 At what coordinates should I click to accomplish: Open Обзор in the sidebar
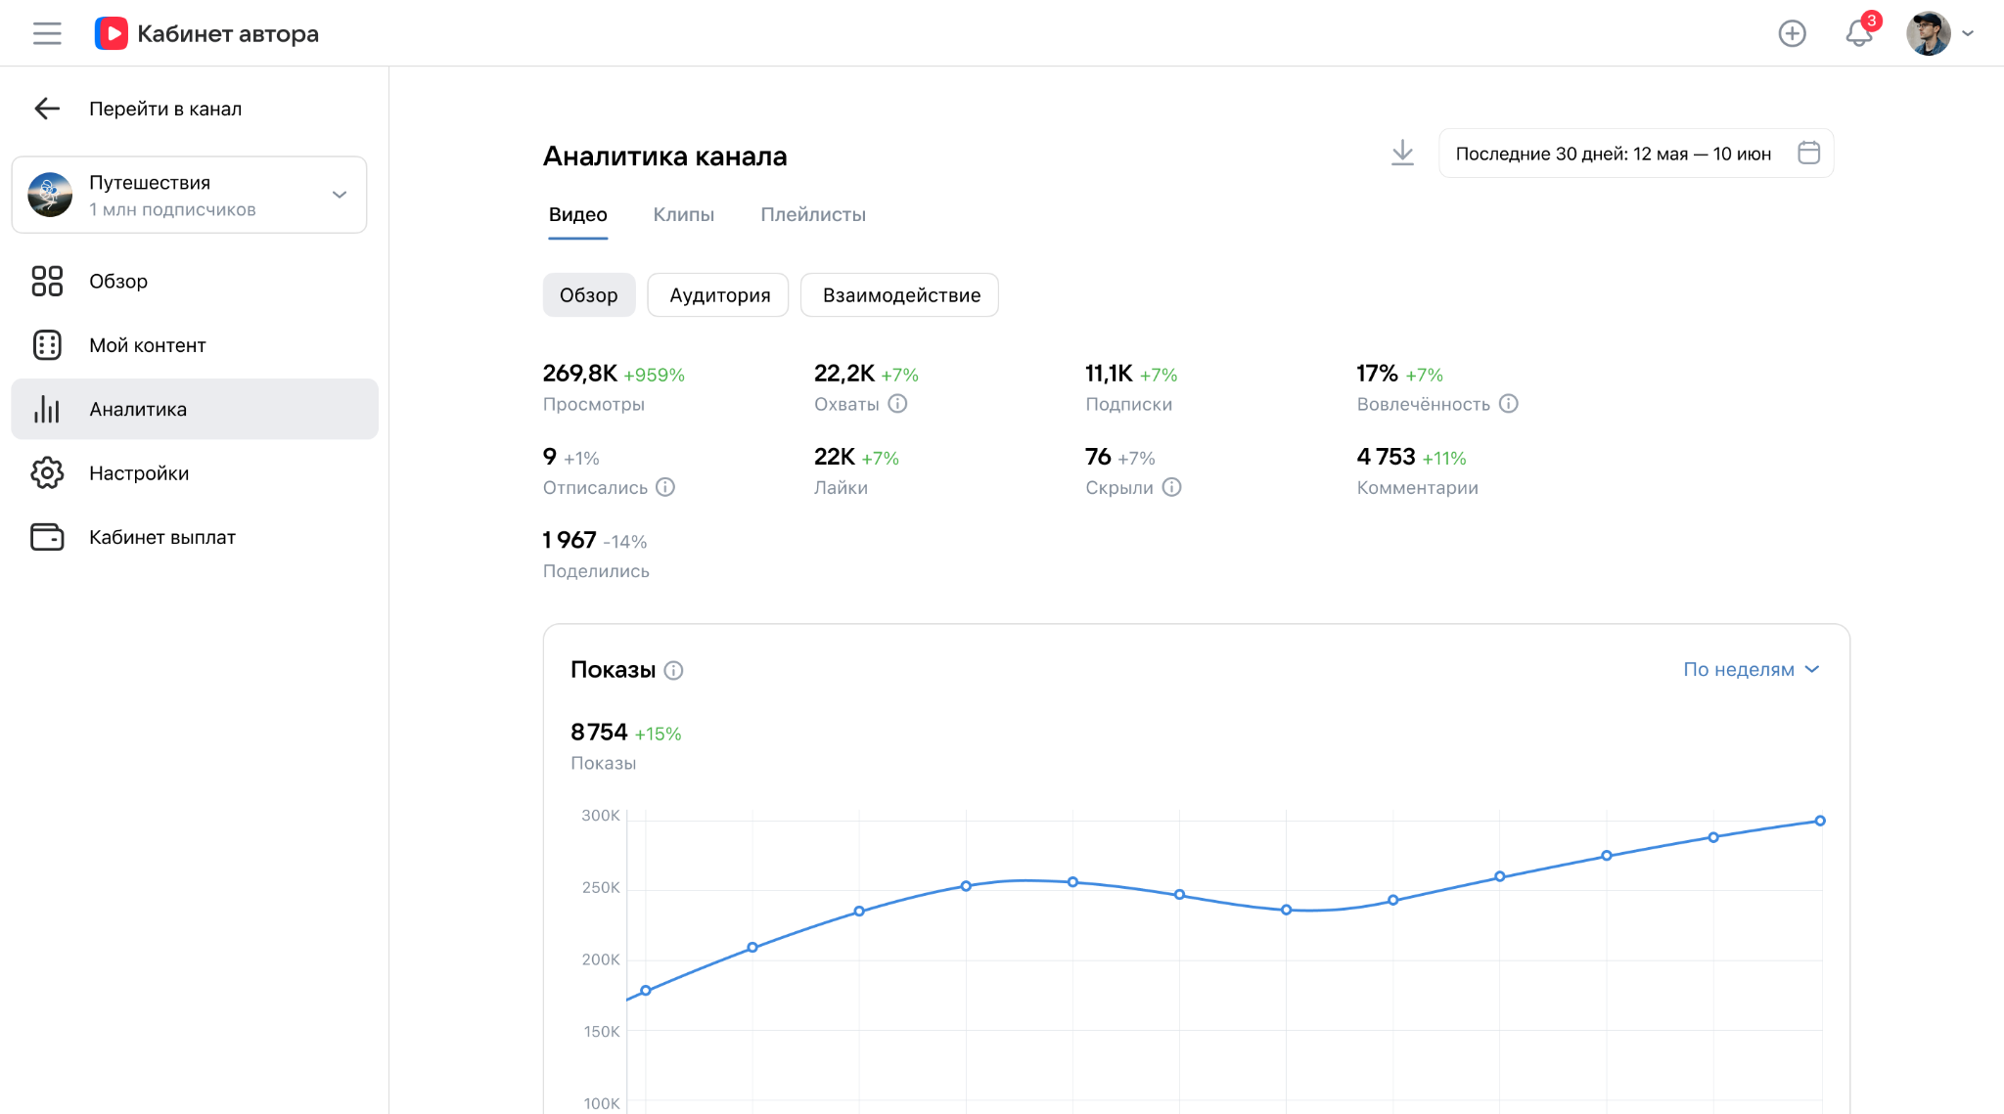(195, 281)
